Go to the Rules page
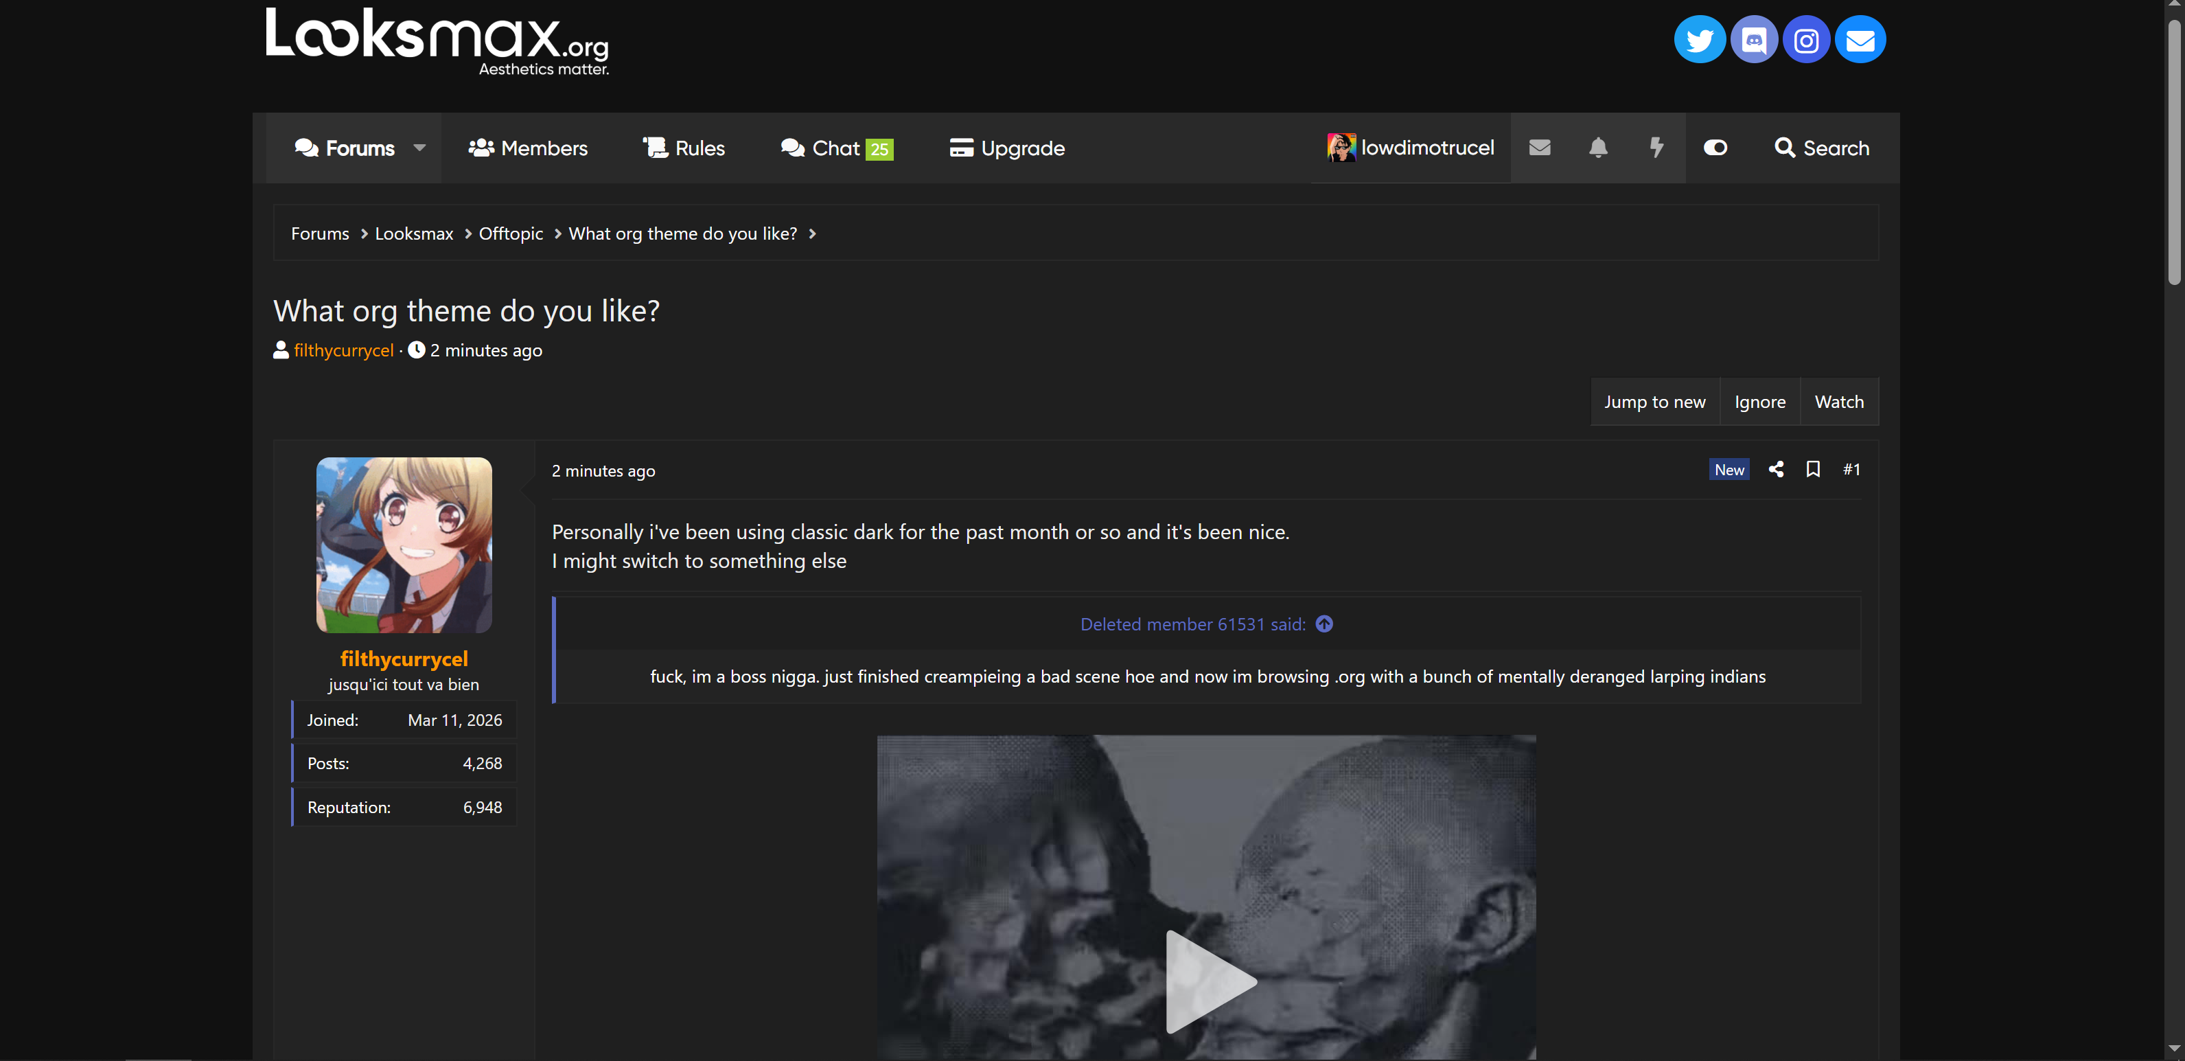This screenshot has height=1061, width=2185. pos(684,148)
